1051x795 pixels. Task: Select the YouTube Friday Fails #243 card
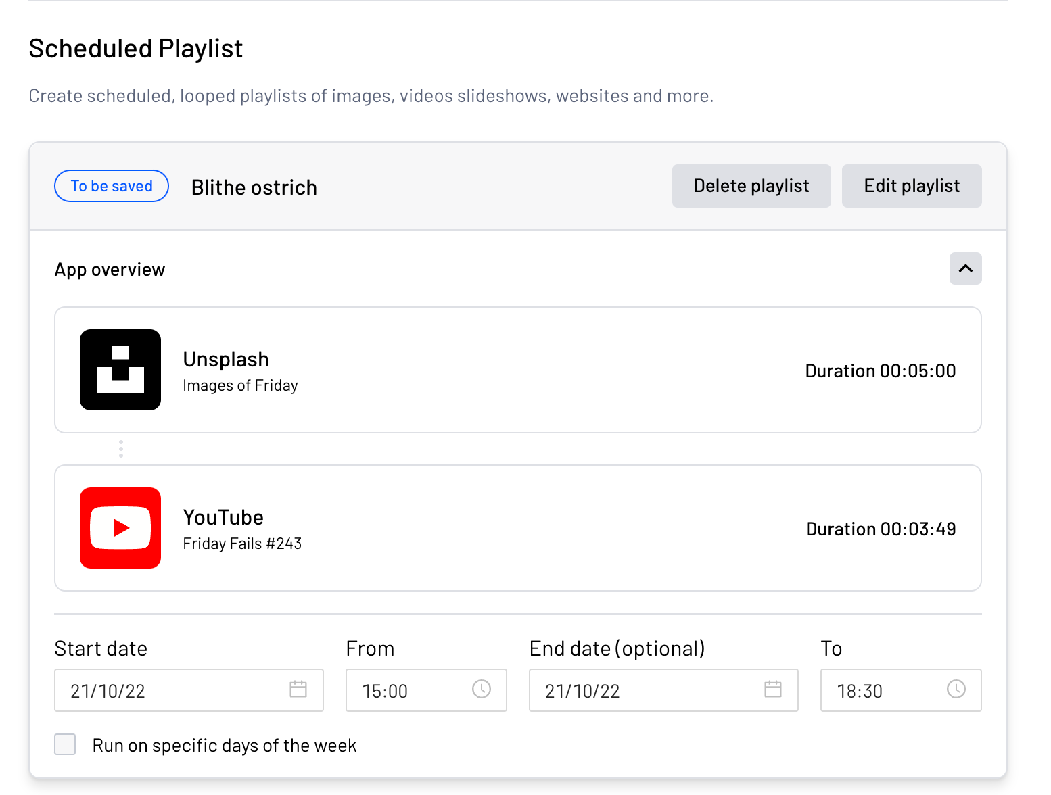(x=518, y=528)
